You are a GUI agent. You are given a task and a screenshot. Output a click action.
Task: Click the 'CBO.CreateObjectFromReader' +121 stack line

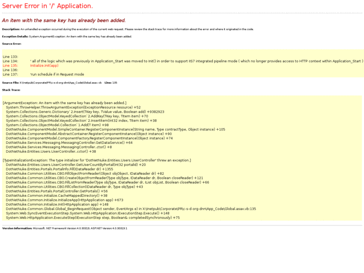coord(105,178)
